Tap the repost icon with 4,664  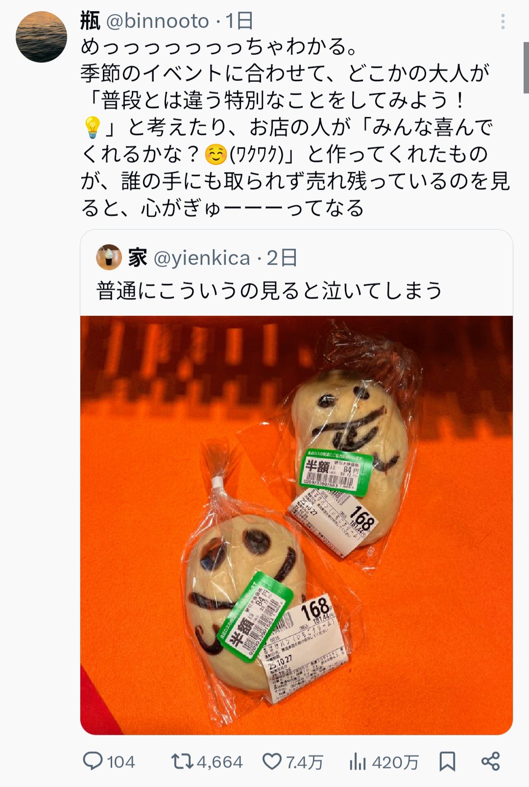click(x=182, y=762)
